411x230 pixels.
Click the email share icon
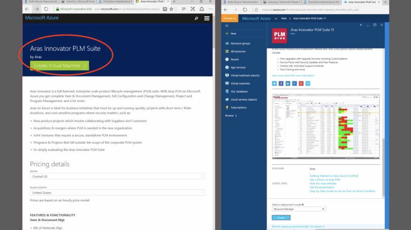tap(308, 83)
